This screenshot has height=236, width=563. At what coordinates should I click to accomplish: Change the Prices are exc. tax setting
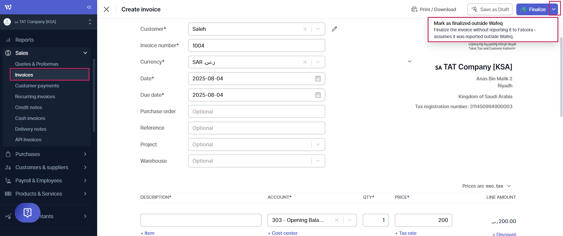click(486, 186)
